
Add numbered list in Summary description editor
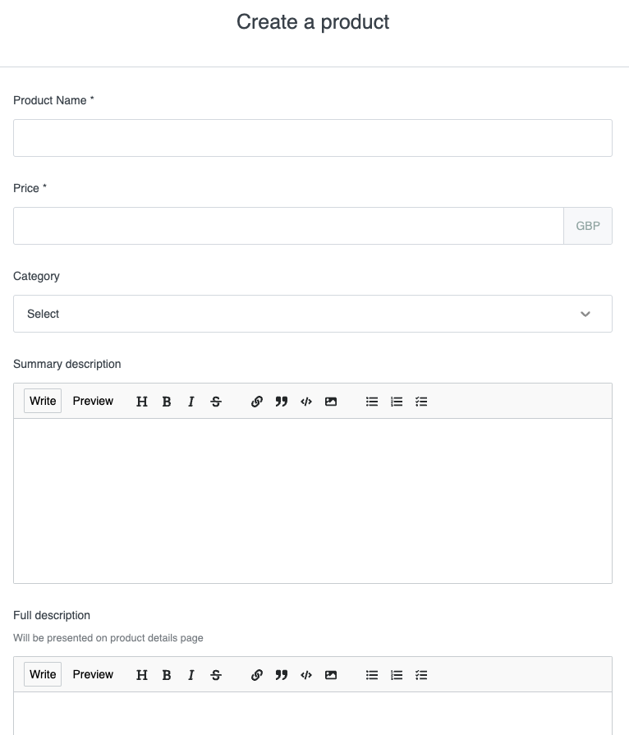[397, 402]
